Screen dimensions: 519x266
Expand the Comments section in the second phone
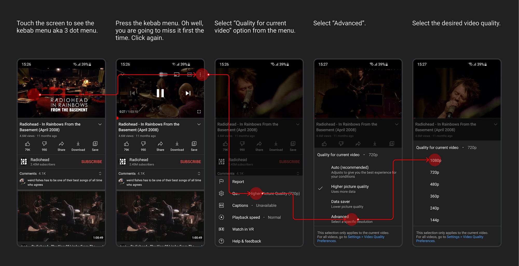tap(199, 173)
